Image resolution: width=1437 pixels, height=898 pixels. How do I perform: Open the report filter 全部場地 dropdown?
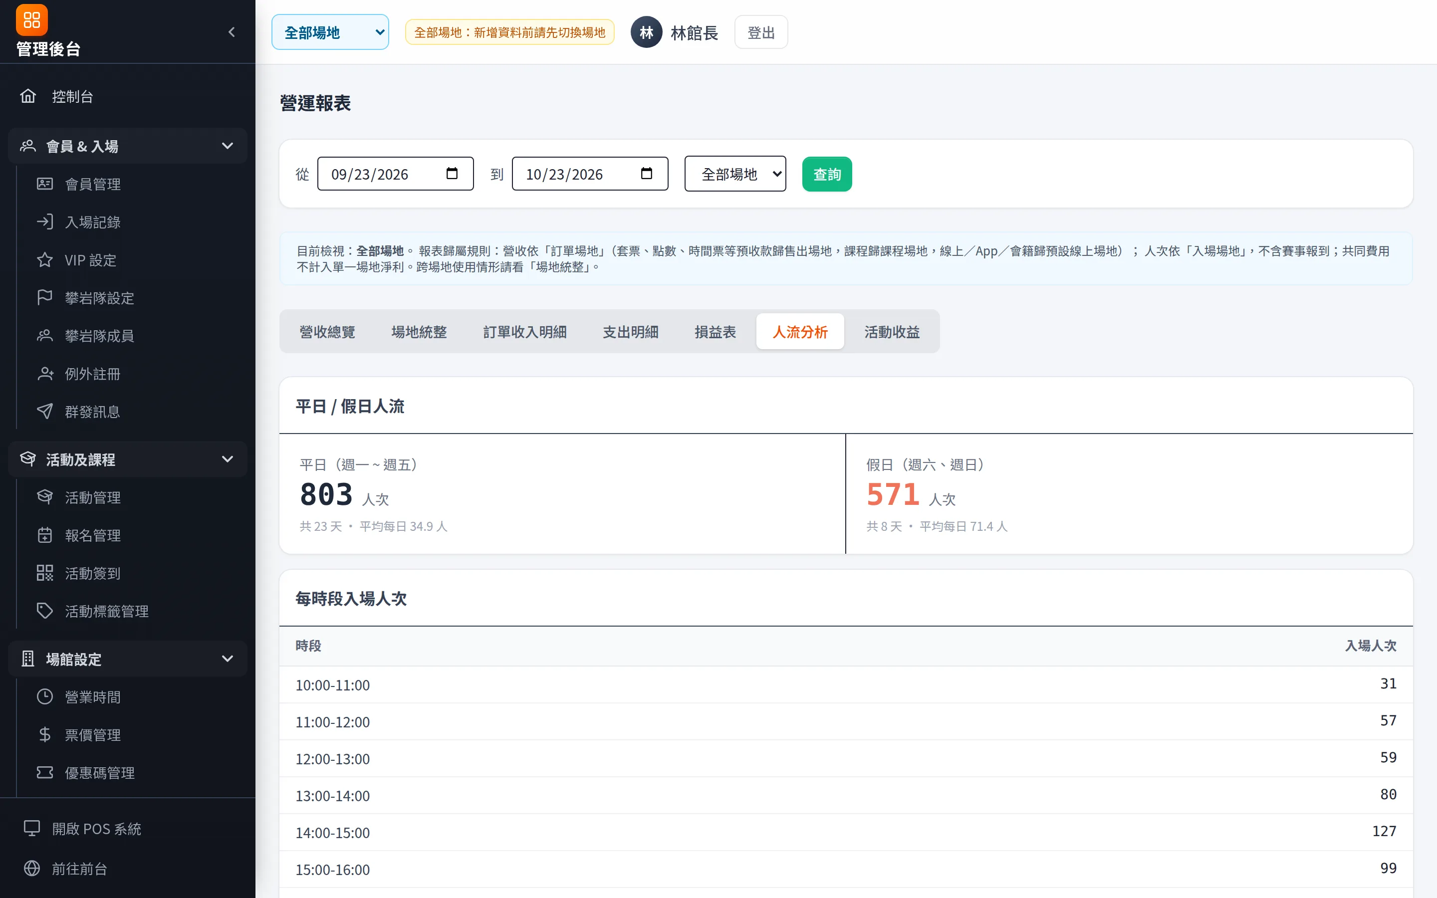pyautogui.click(x=735, y=174)
